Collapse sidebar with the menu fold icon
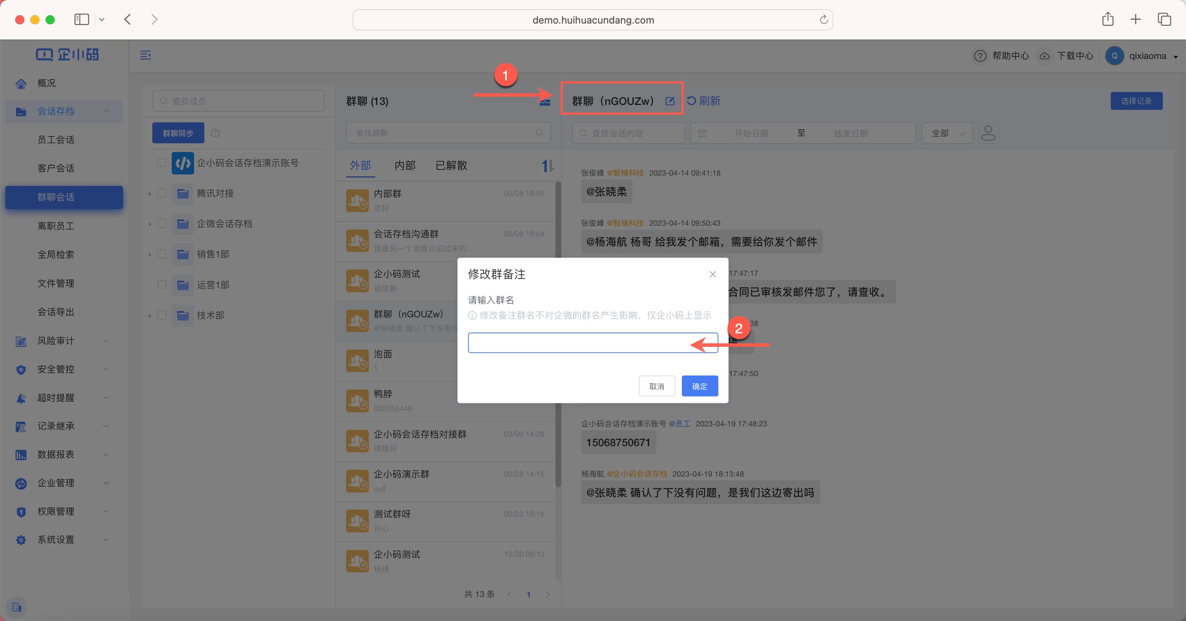This screenshot has height=621, width=1186. click(145, 55)
